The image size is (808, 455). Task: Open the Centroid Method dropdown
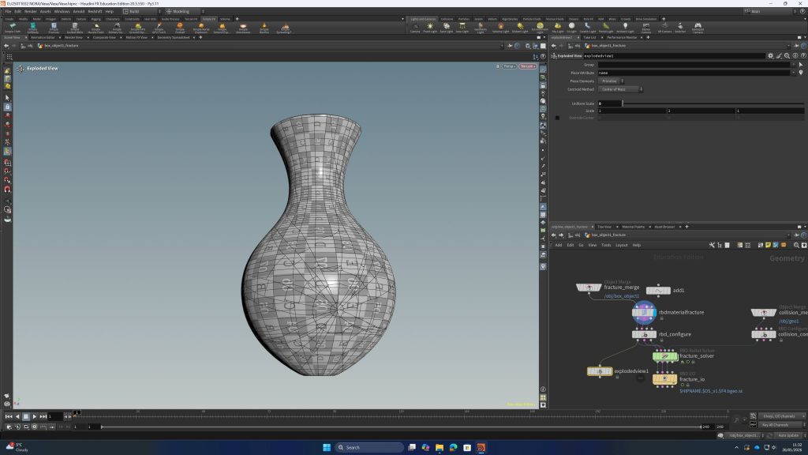point(620,89)
